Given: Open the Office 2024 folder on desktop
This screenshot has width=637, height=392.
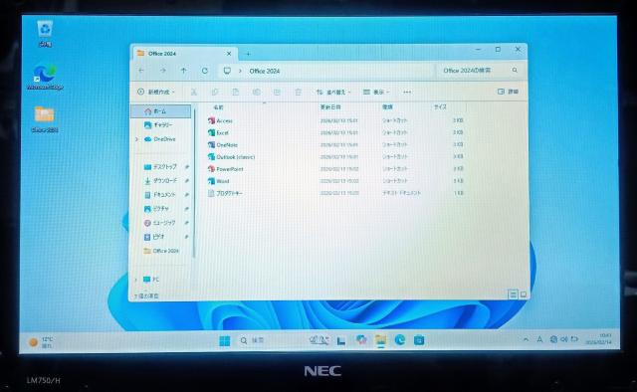Looking at the screenshot, I should [x=45, y=118].
